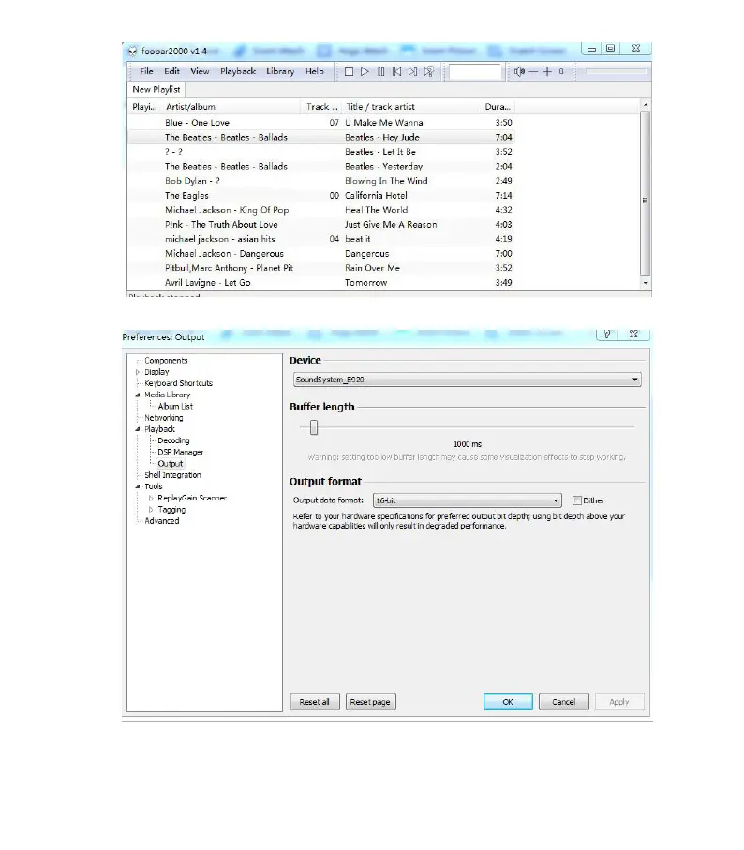Expand the ReplayGain Scanner node
The width and height of the screenshot is (744, 850).
tap(151, 499)
